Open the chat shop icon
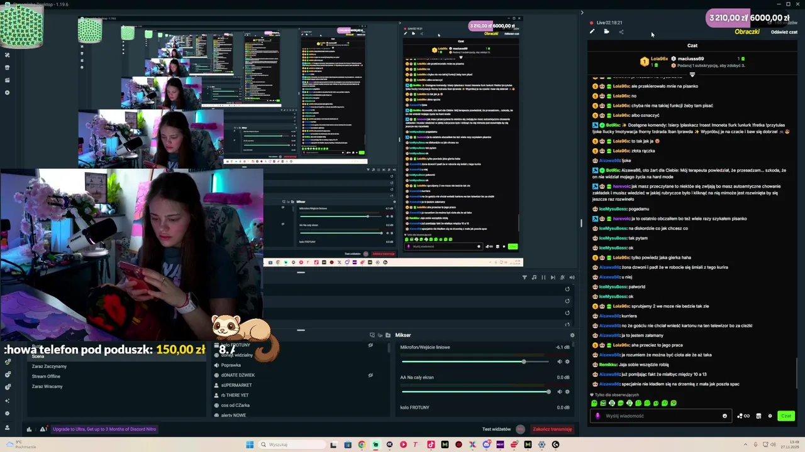Screen dimensions: 805x452 [758, 416]
